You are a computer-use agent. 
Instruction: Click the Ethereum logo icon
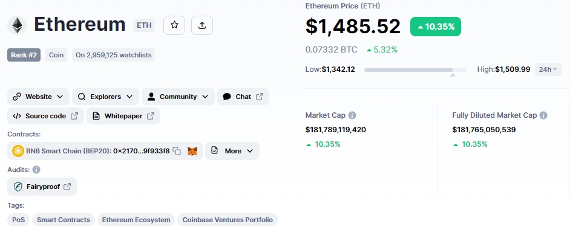[17, 25]
